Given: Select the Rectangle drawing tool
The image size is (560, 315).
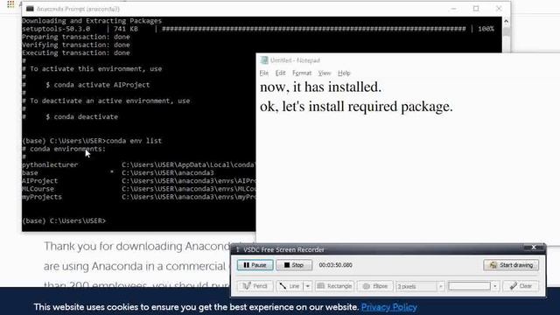Looking at the screenshot, I should (334, 286).
